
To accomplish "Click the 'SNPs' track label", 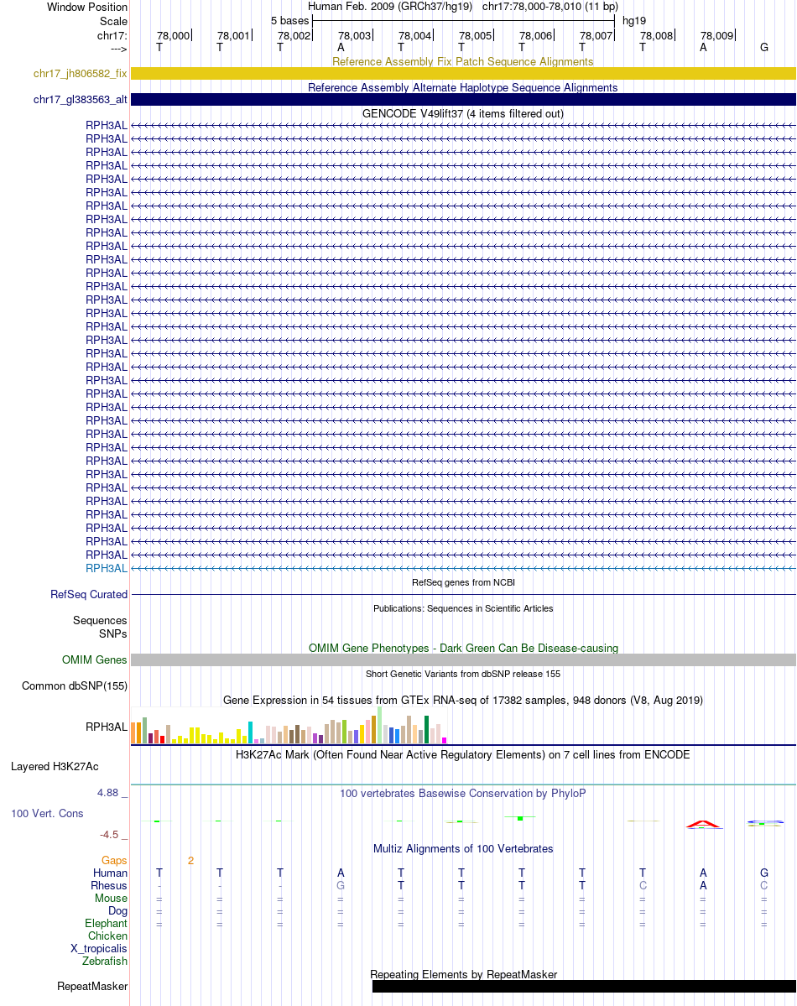I will pos(113,633).
